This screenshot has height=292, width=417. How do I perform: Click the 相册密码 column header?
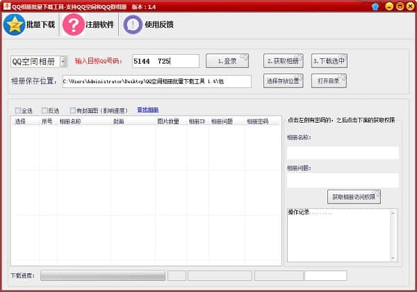tap(258, 121)
